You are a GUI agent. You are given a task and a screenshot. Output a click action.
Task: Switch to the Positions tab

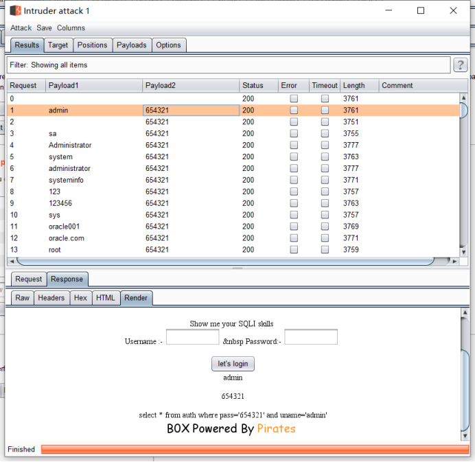[x=93, y=45]
